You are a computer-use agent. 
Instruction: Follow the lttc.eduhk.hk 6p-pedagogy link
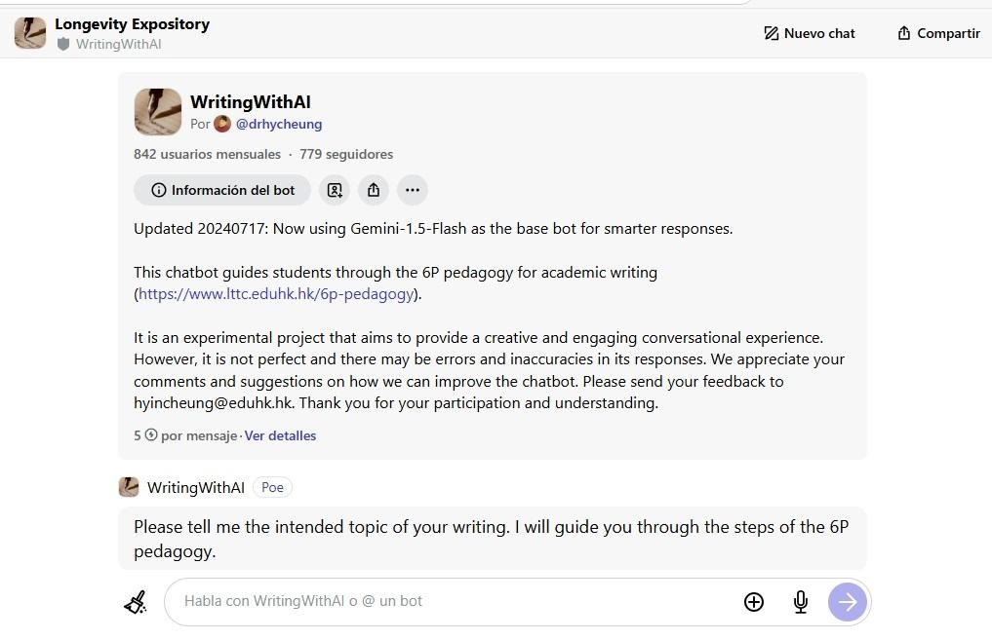coord(276,294)
